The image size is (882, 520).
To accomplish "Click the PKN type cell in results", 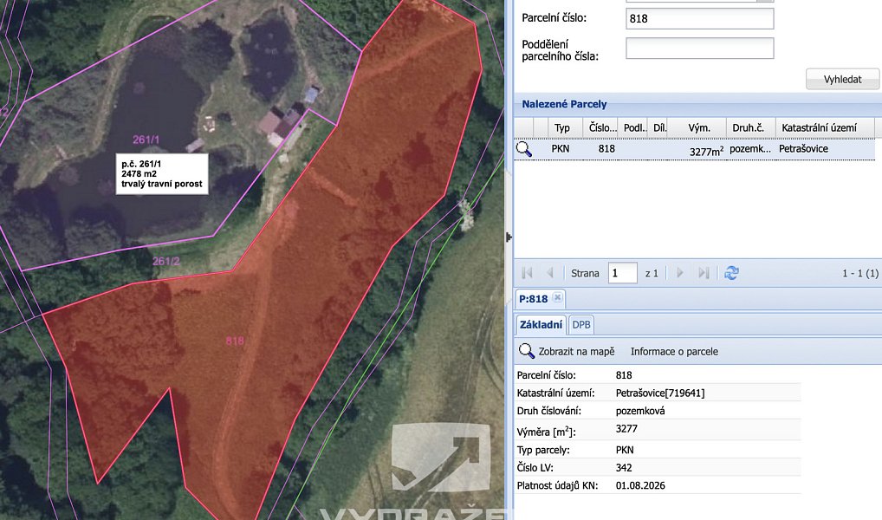I will [x=561, y=148].
